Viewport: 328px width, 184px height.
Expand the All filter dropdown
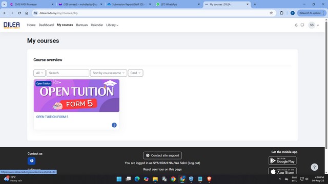pos(39,73)
